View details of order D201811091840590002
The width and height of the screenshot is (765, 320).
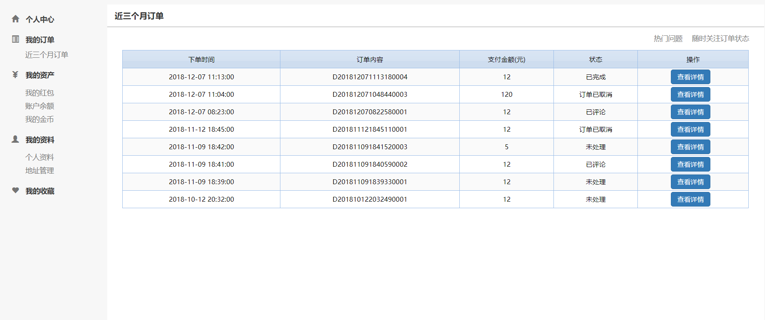[x=690, y=164]
